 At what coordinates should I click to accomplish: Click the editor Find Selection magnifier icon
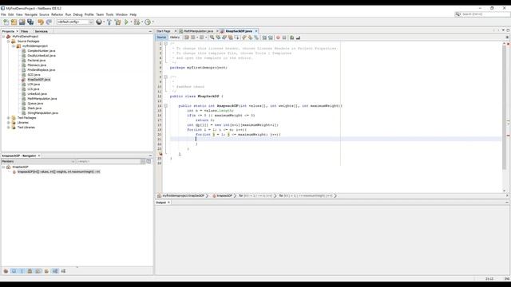tap(212, 37)
